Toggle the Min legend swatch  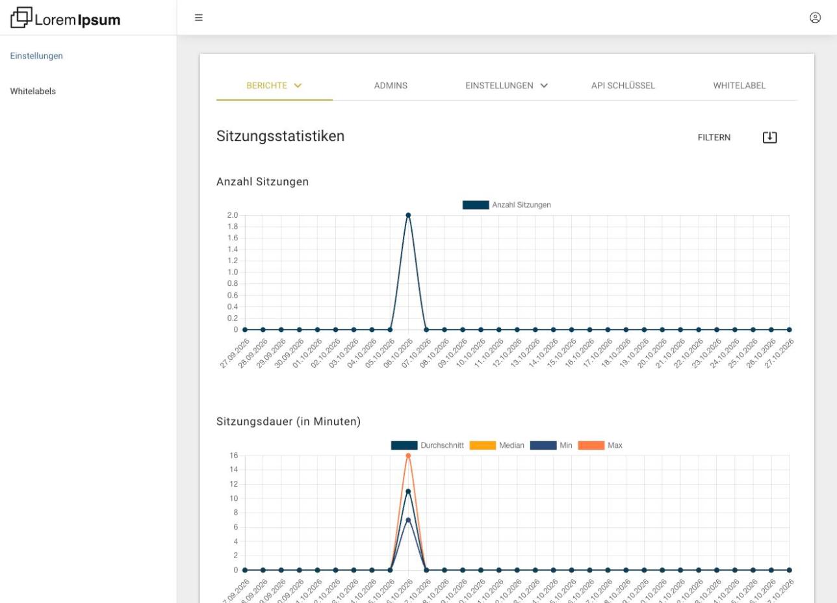click(543, 446)
